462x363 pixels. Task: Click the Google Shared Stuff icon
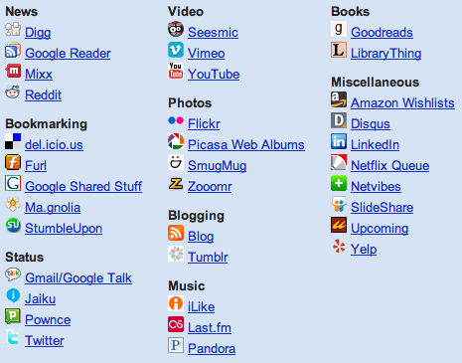point(13,184)
